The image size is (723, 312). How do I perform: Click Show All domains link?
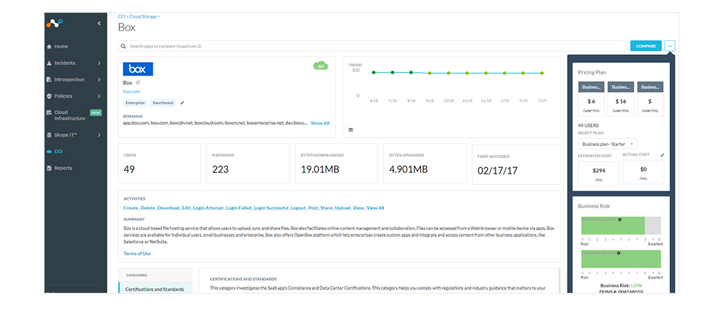(x=320, y=123)
